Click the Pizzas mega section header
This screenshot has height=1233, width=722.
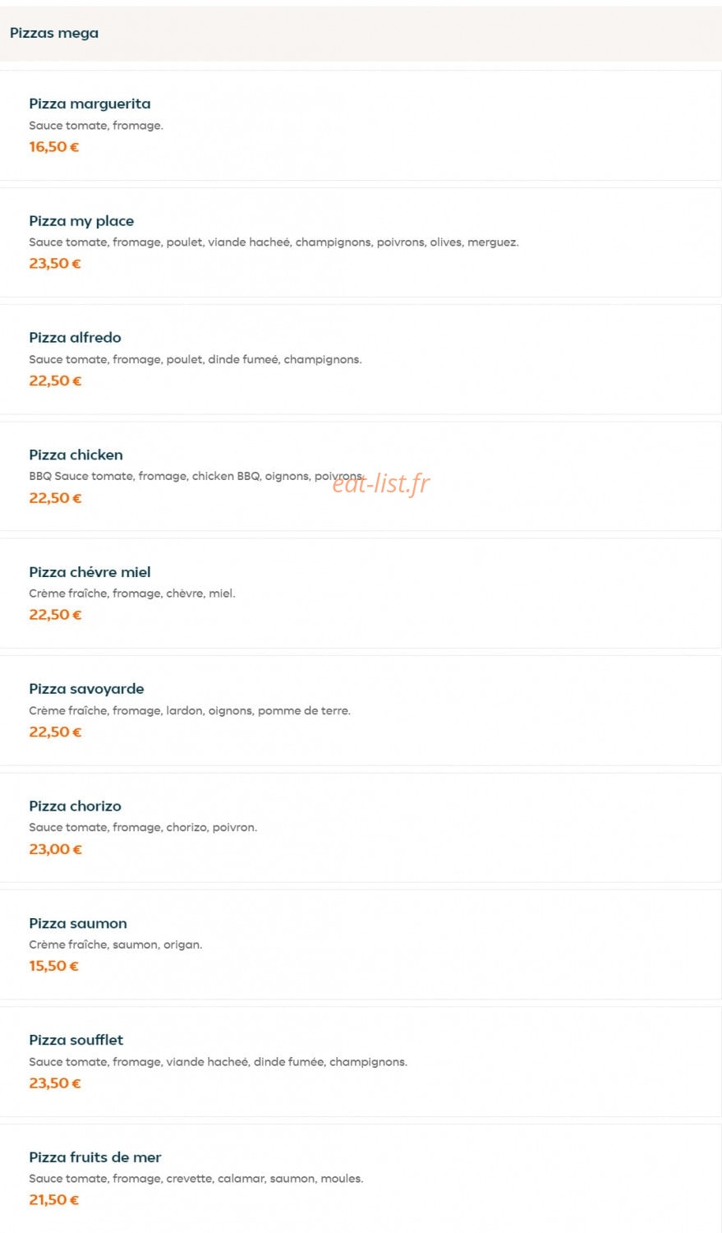pos(361,33)
